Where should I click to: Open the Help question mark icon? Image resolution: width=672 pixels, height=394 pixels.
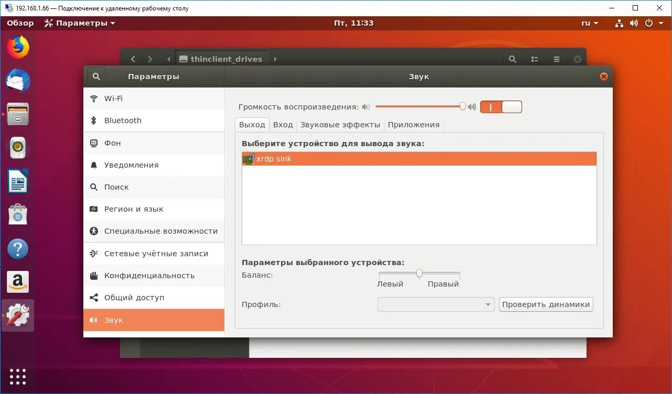(x=18, y=248)
